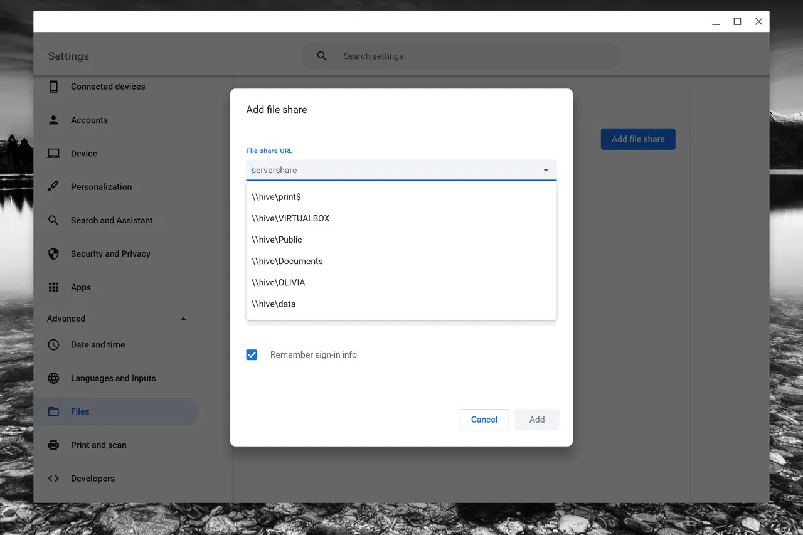
Task: Click the Developers code brackets icon
Action: (x=54, y=479)
